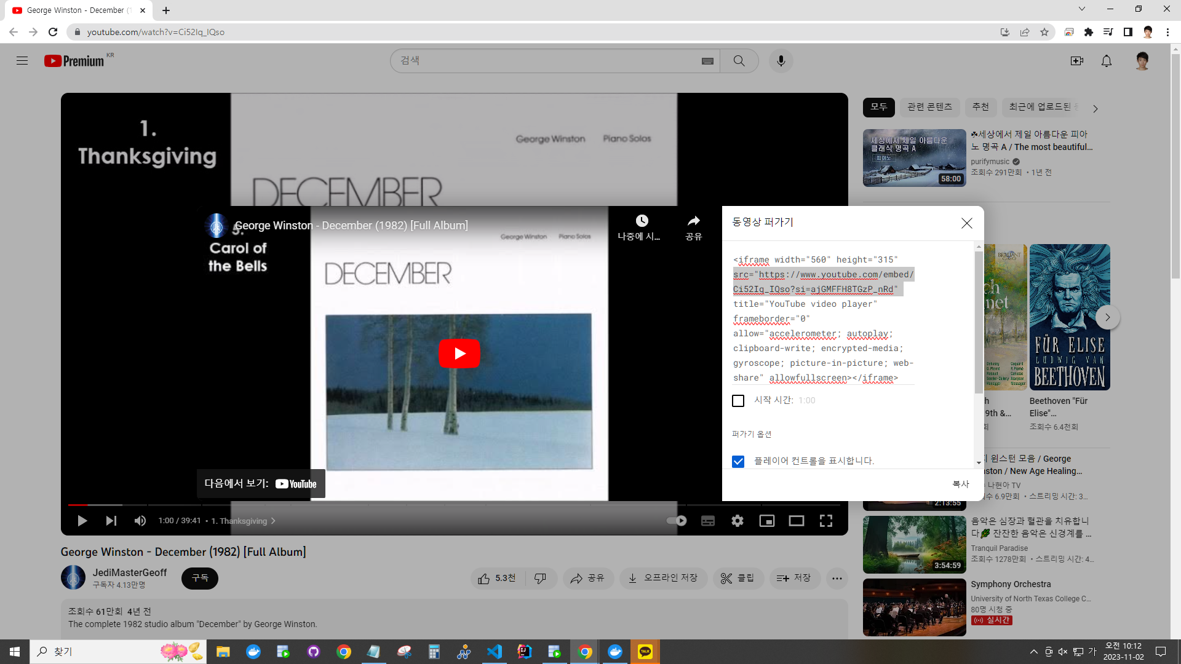The image size is (1181, 664).
Task: Click the 구독 subscribe button
Action: click(200, 579)
